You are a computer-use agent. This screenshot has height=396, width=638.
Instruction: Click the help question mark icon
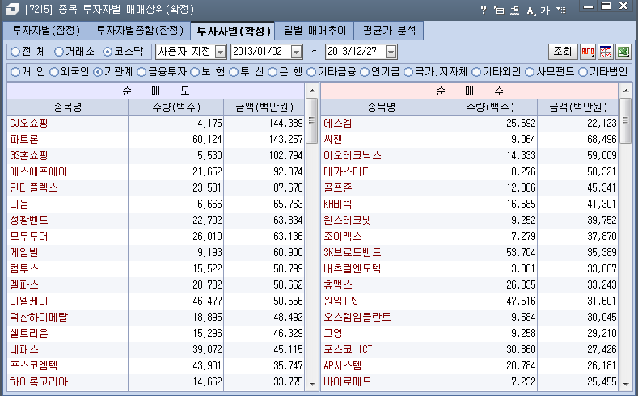[x=484, y=10]
